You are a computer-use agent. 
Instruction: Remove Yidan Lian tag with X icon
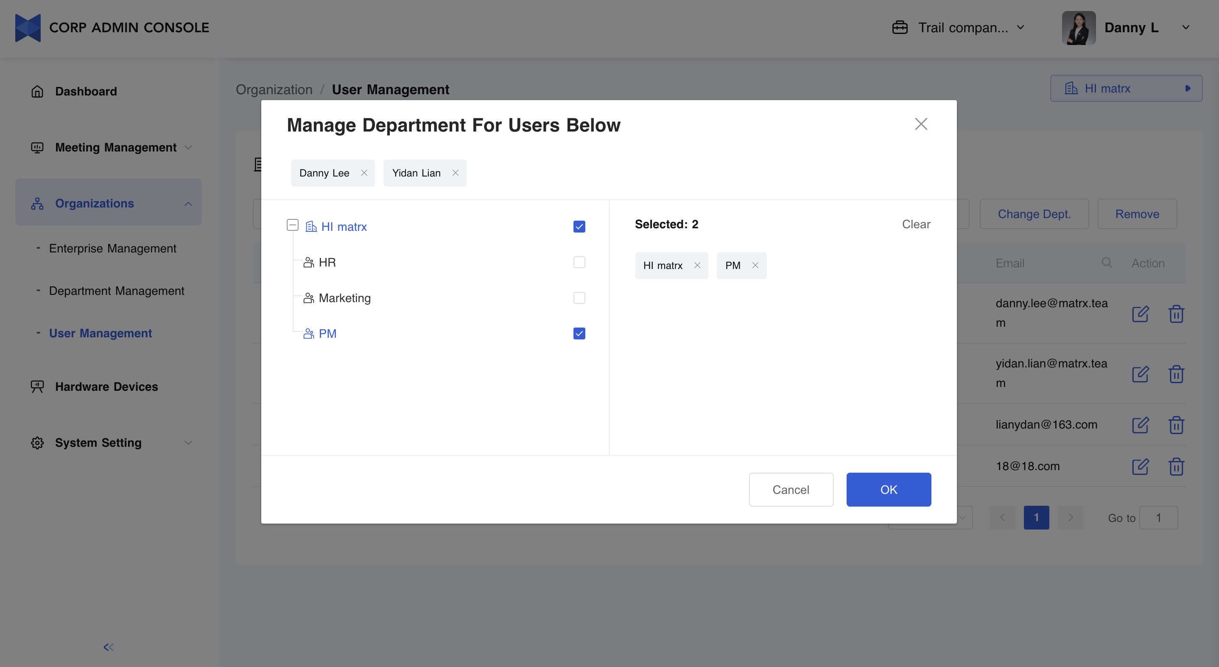coord(455,173)
